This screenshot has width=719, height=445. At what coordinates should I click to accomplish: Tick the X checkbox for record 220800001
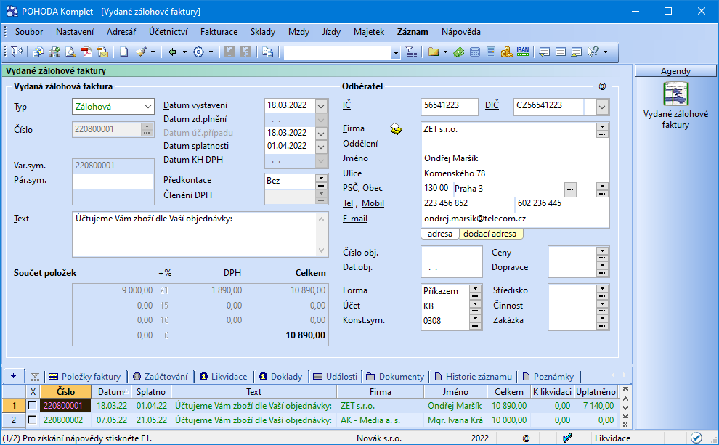[x=32, y=406]
